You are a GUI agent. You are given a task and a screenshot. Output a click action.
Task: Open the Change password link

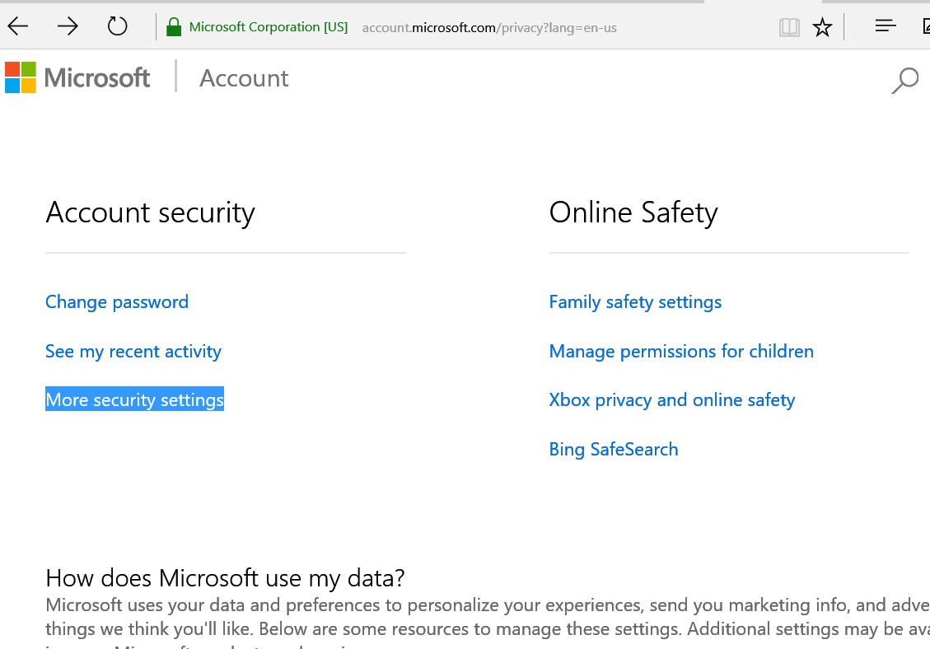tap(116, 301)
